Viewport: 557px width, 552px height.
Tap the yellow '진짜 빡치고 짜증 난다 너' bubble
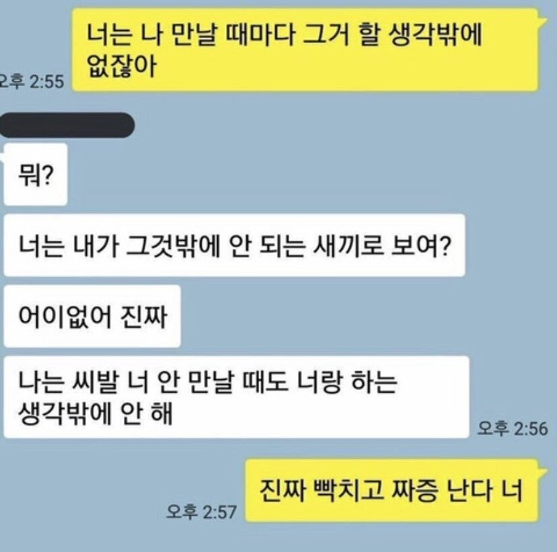[392, 491]
